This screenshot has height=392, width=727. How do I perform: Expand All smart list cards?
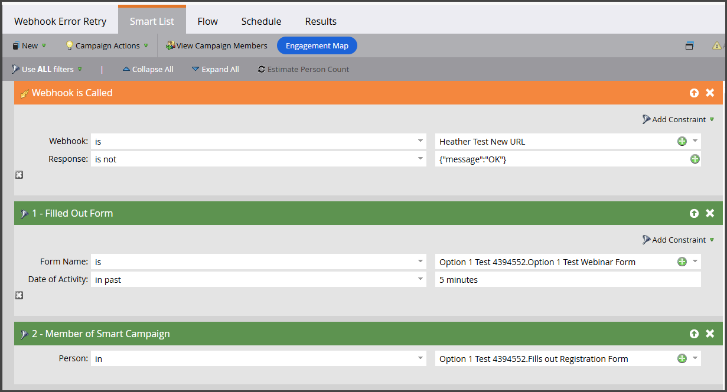tap(216, 69)
